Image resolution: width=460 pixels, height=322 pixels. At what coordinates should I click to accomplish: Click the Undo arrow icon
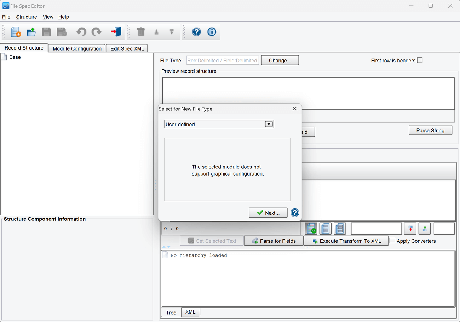[81, 32]
